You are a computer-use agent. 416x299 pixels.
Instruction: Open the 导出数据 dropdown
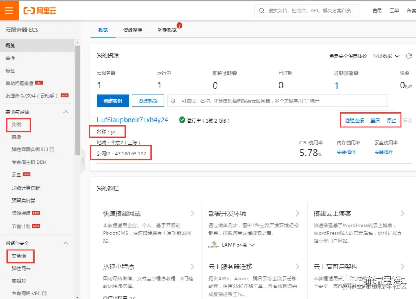pos(386,56)
